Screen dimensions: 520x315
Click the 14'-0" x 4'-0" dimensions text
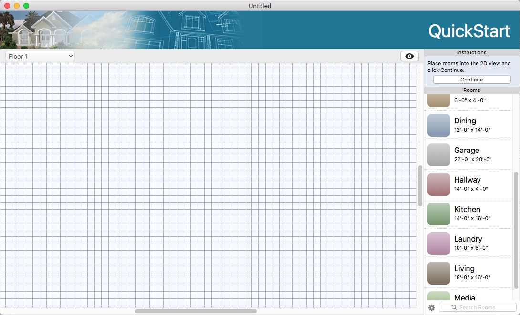coord(471,189)
